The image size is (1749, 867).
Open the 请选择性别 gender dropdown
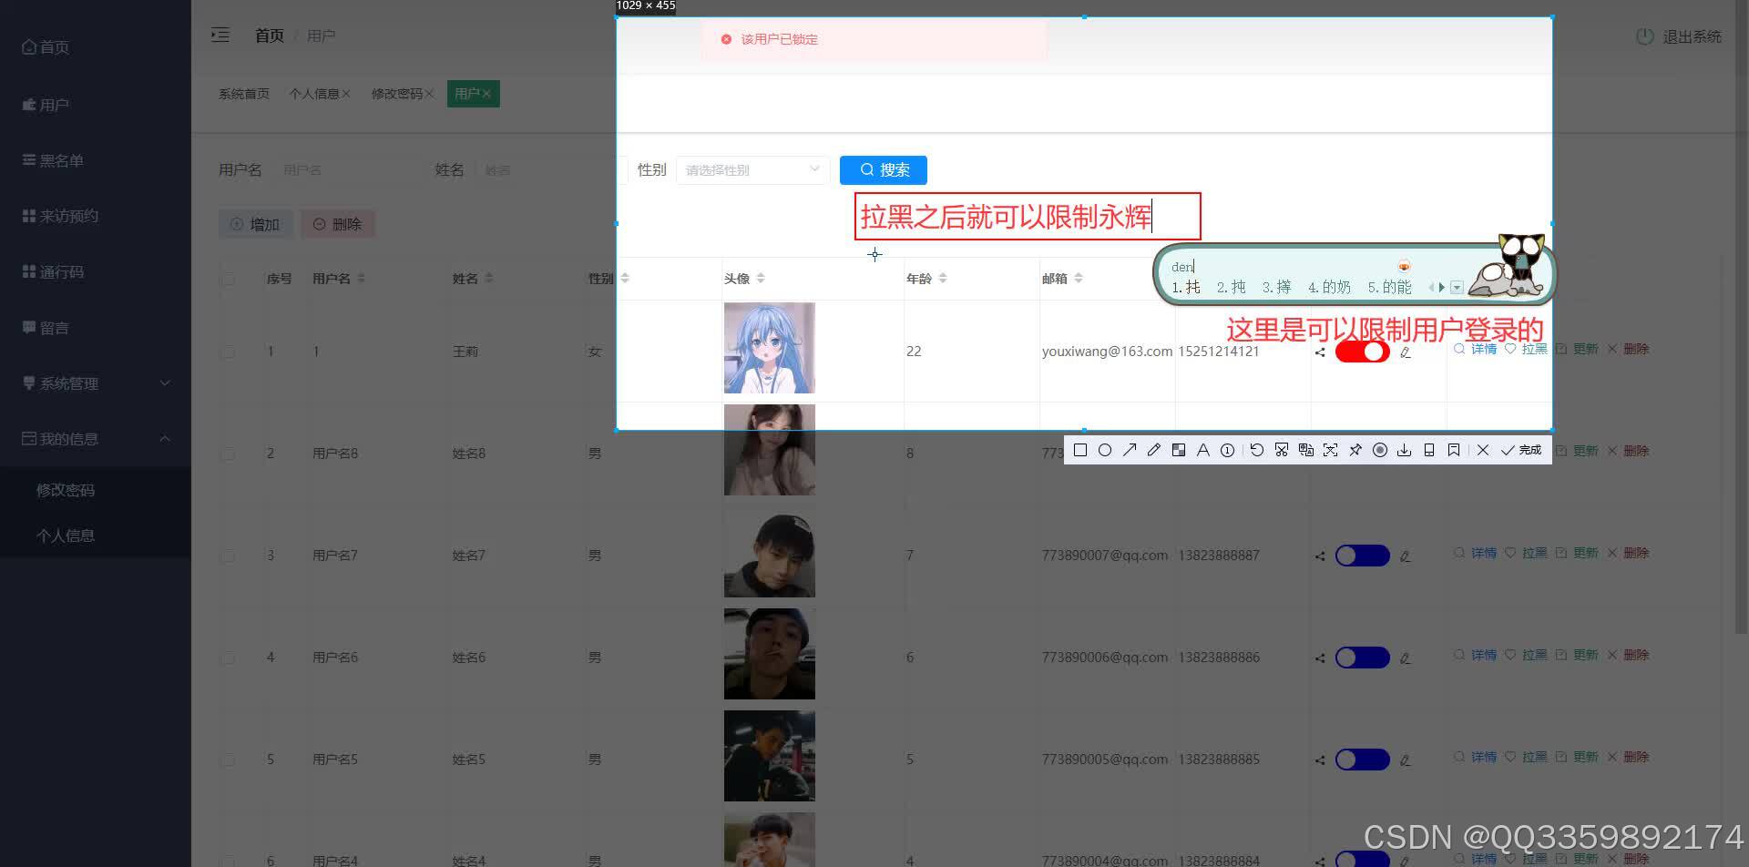(x=752, y=170)
